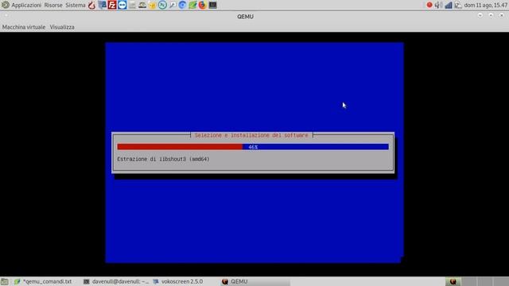
Task: Click the 'Estrazione di libshout3 (amd64)' status text
Action: 163,159
